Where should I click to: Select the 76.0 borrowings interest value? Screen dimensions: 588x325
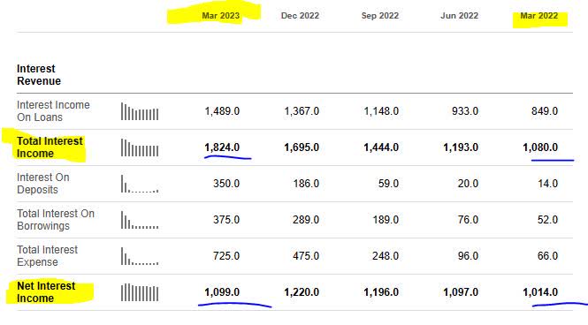click(x=468, y=220)
